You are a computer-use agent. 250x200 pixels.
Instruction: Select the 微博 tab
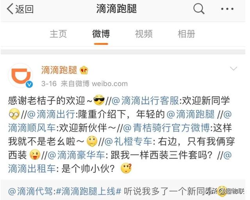(101, 34)
